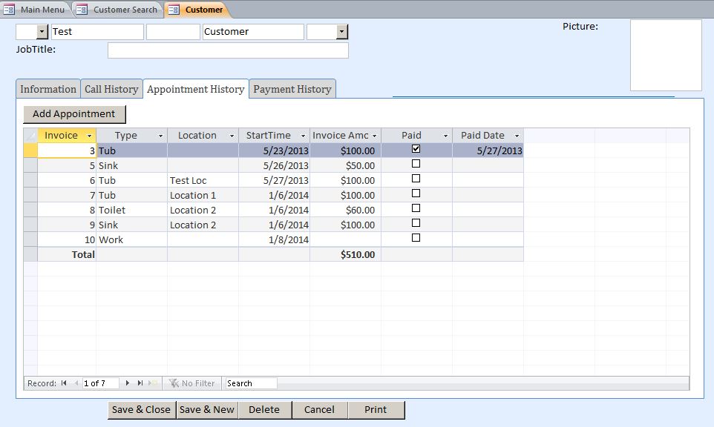
Task: Click the Add Appointment button
Action: tap(73, 113)
